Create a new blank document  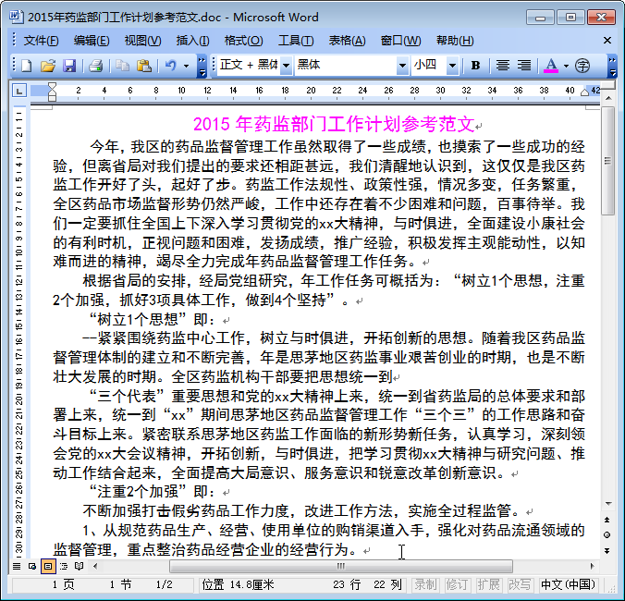pos(27,66)
